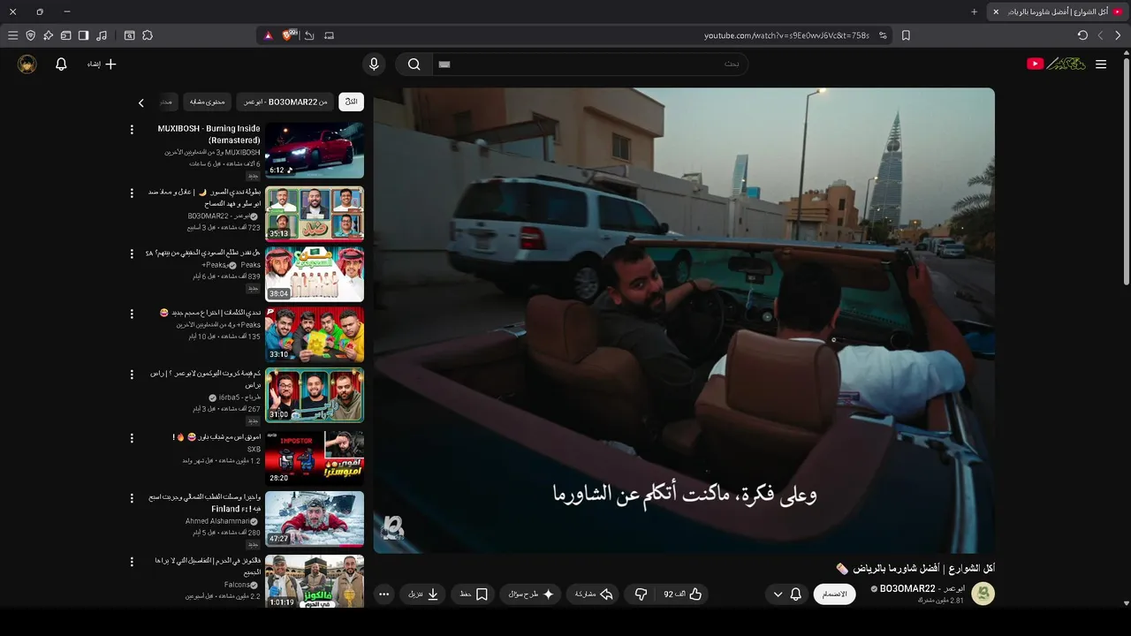The image size is (1131, 636).
Task: Show more filter chips via chevron arrow
Action: coord(140,102)
